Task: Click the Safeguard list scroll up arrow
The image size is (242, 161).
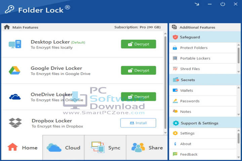Action: (x=239, y=45)
